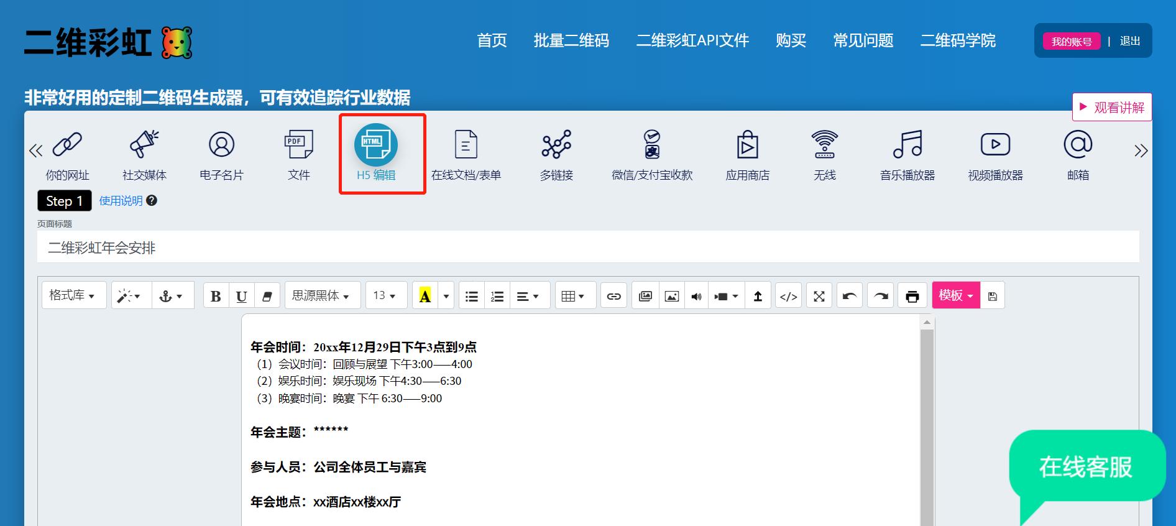Open the 使用说明 link

121,201
